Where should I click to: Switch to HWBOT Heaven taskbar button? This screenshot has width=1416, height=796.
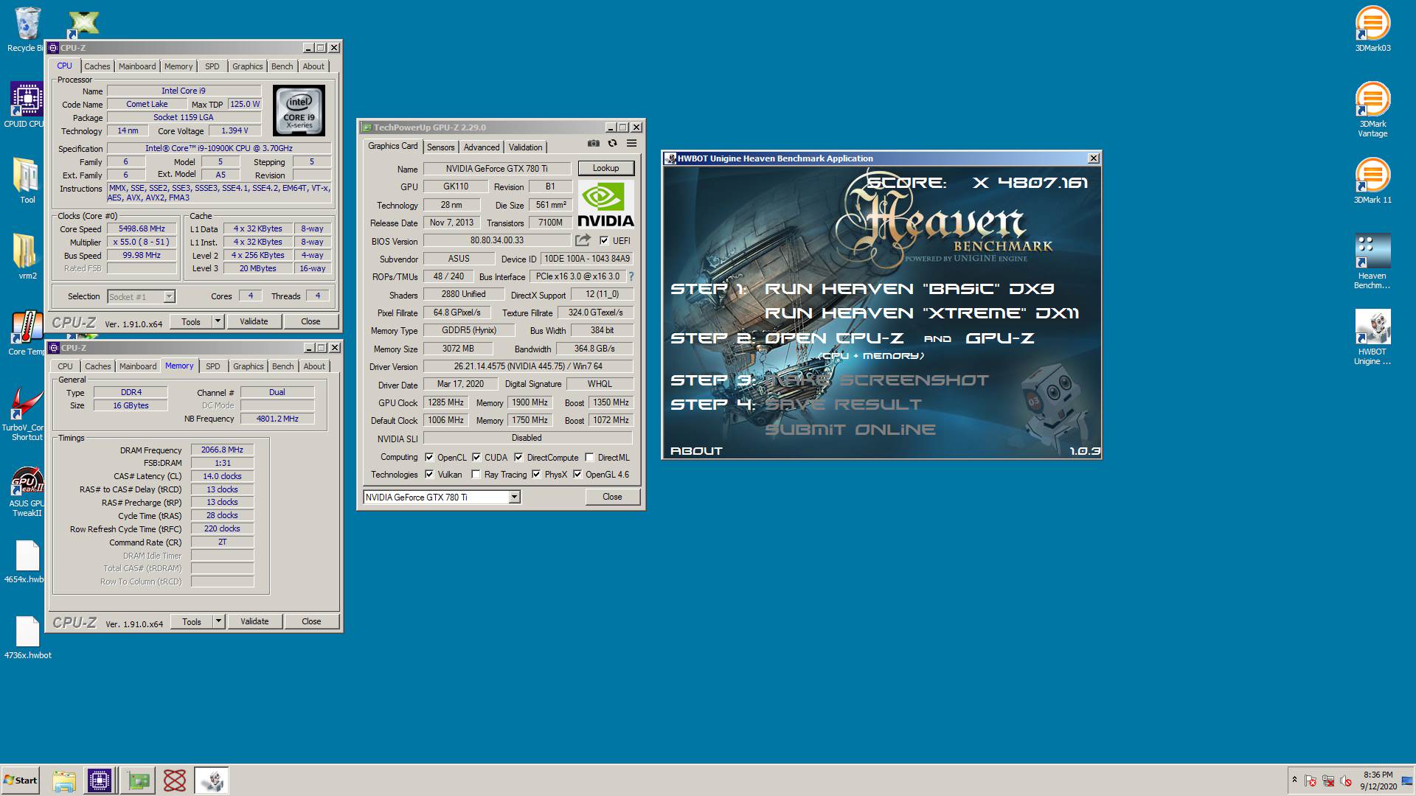coord(212,780)
